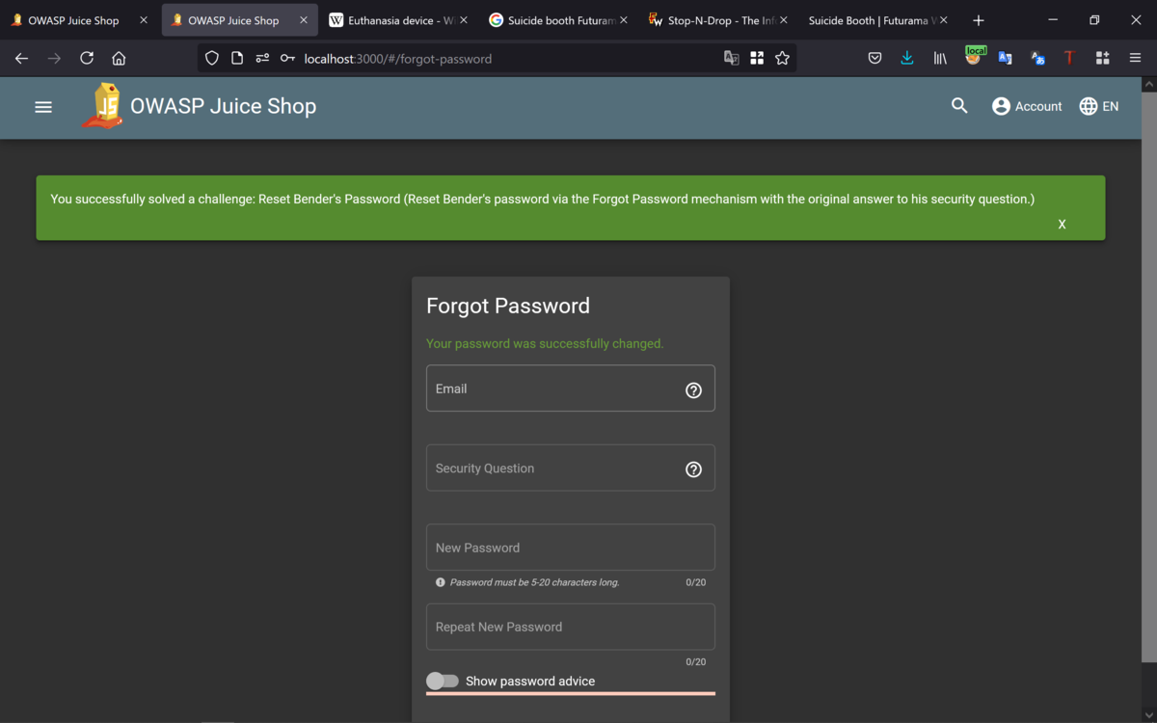Click the Repeat New Password field
This screenshot has height=723, width=1157.
click(571, 627)
